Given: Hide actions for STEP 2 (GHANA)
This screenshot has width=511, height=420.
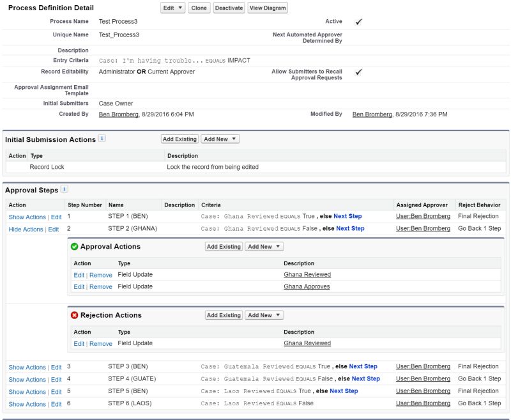Looking at the screenshot, I should click(x=26, y=228).
